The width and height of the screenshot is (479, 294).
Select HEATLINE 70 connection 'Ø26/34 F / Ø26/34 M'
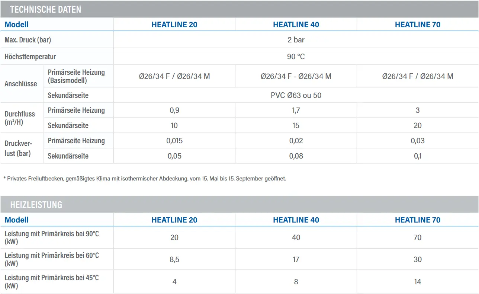tap(418, 76)
